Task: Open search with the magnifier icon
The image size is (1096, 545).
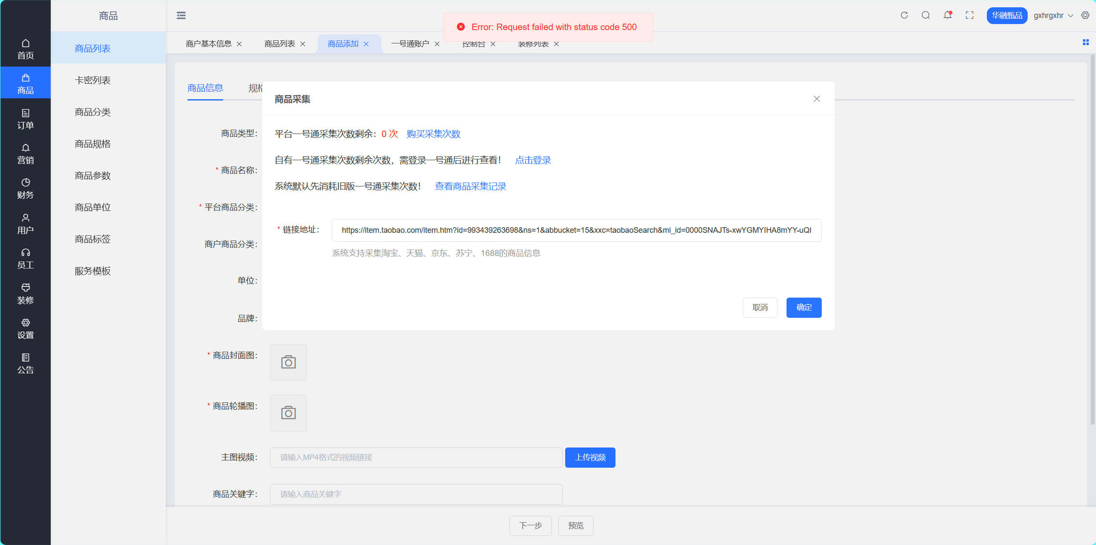Action: (925, 15)
